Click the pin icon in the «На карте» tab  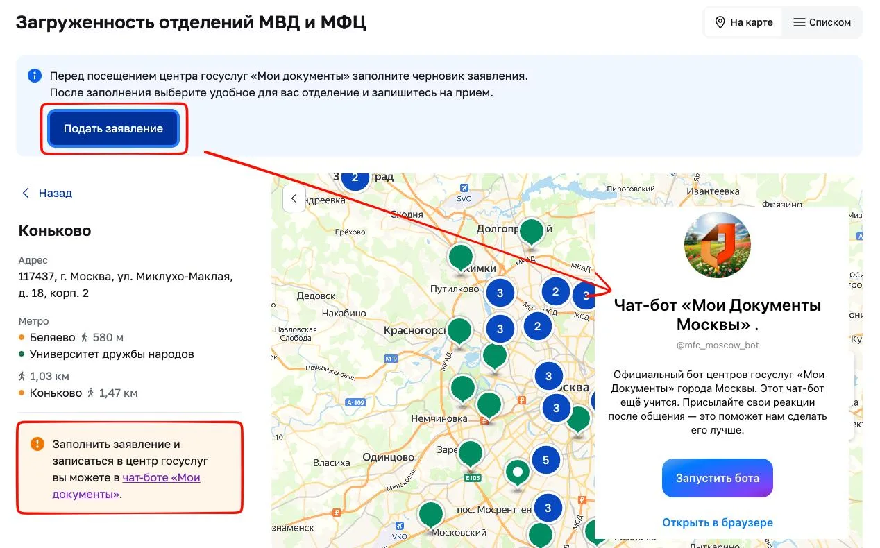[720, 22]
